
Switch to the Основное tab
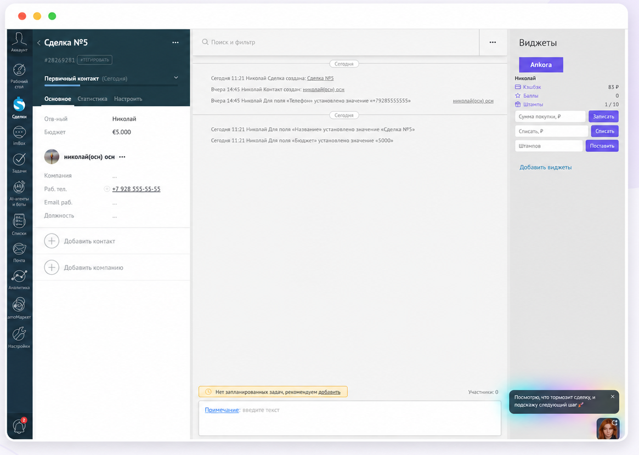[58, 99]
